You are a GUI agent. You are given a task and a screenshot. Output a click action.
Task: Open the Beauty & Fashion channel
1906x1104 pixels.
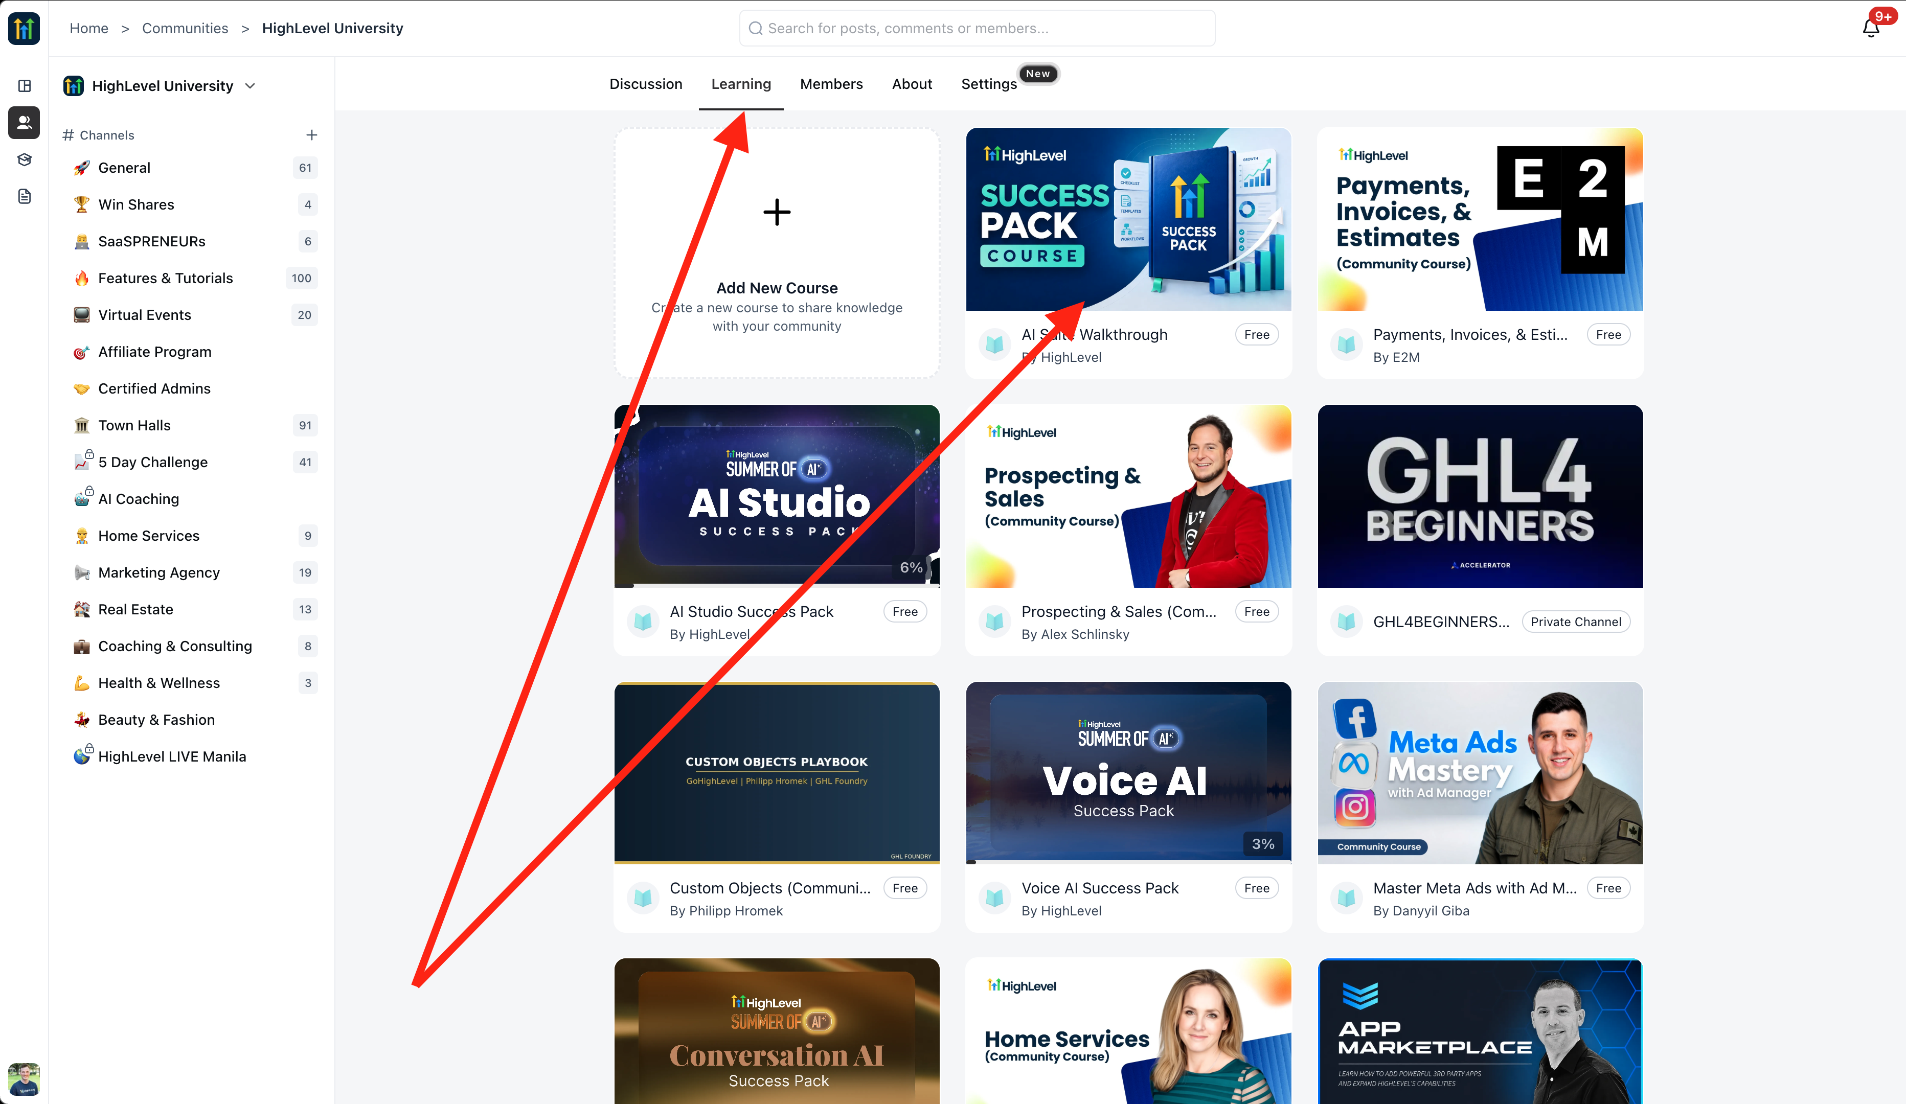pyautogui.click(x=194, y=720)
